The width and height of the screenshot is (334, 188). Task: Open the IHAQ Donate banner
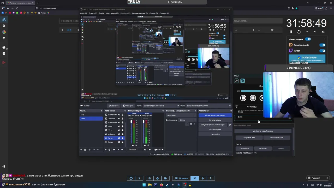(x=307, y=59)
